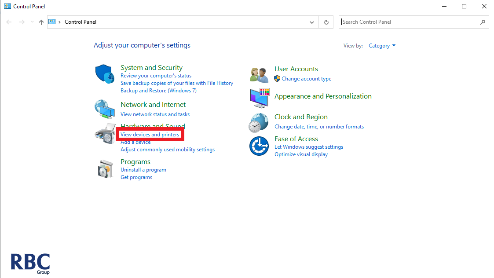Click the Clock and Region globe icon
494x278 pixels.
[259, 122]
